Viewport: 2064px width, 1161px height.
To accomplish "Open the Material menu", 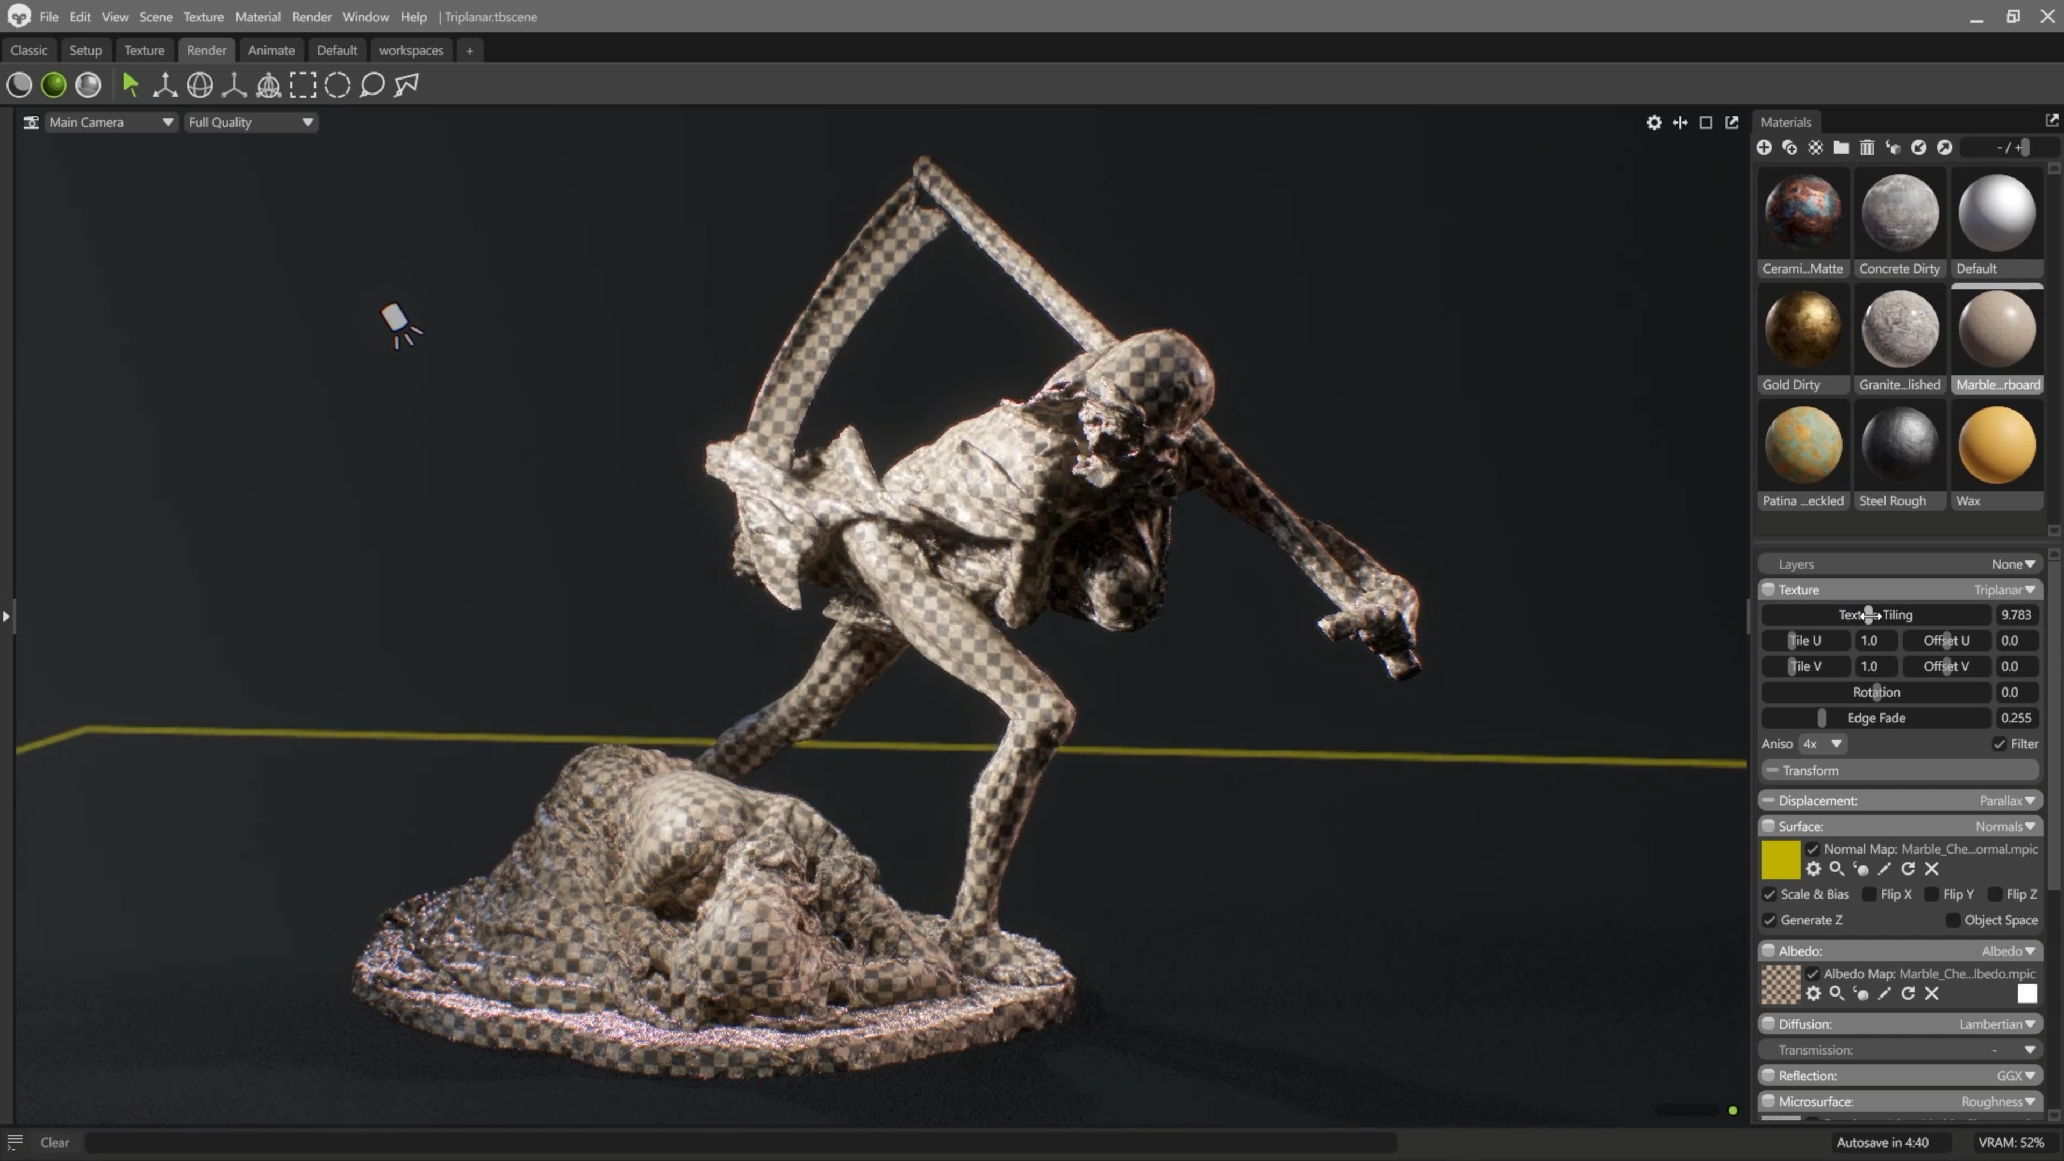I will 257,17.
